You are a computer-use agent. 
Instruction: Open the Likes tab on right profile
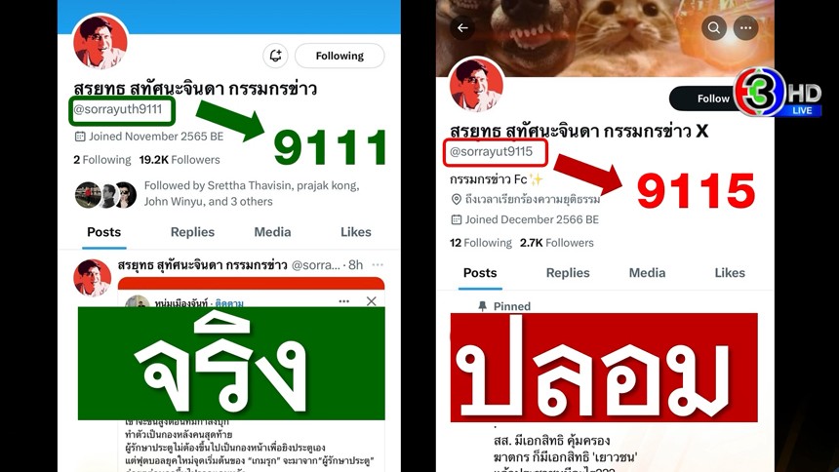(x=730, y=273)
